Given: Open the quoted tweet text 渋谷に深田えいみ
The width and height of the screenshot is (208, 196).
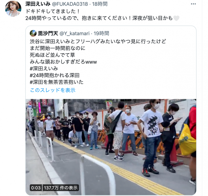Looking at the screenshot, I should coord(98,41).
